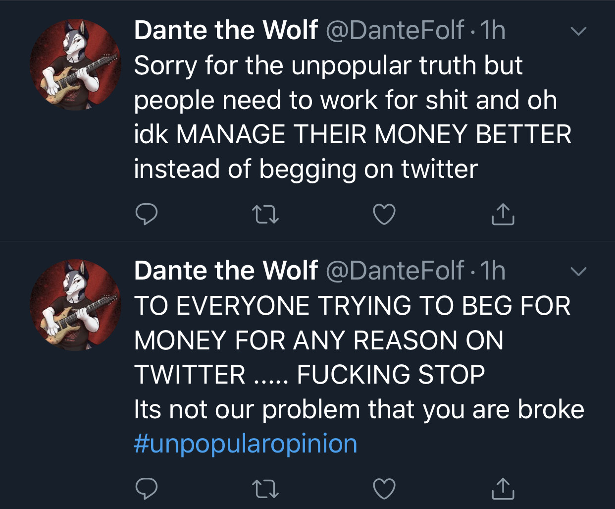Tap the @DanteFolf handle on first tweet
Screen dimensions: 615x509
tap(395, 30)
